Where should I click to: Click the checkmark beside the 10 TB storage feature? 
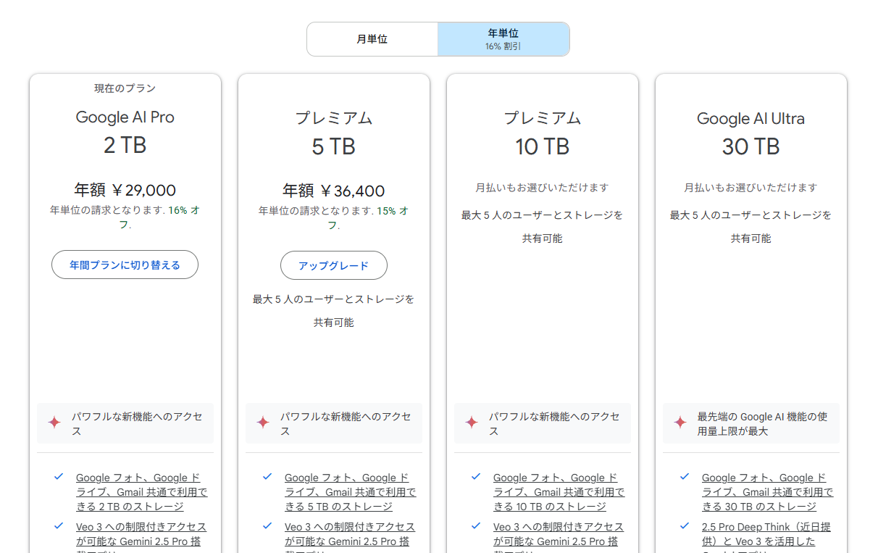coord(476,477)
